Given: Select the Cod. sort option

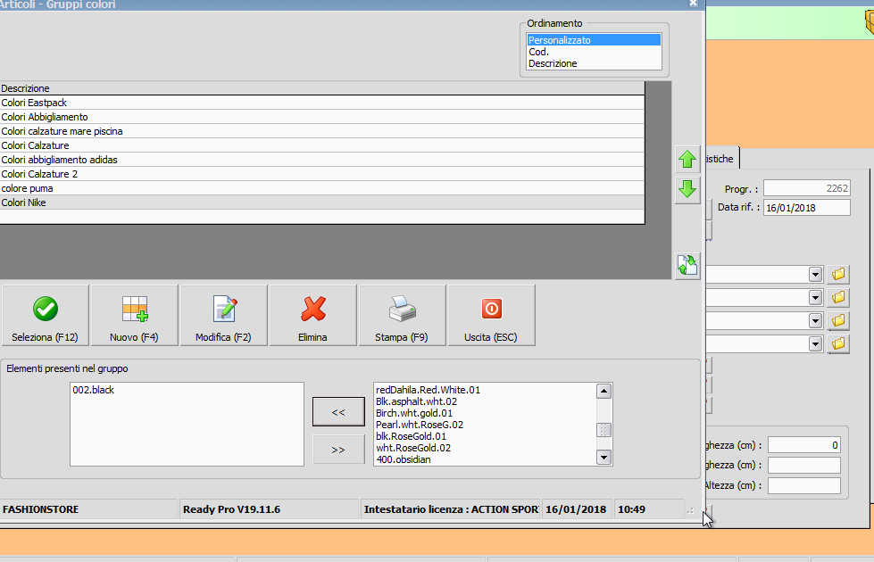Looking at the screenshot, I should (594, 52).
